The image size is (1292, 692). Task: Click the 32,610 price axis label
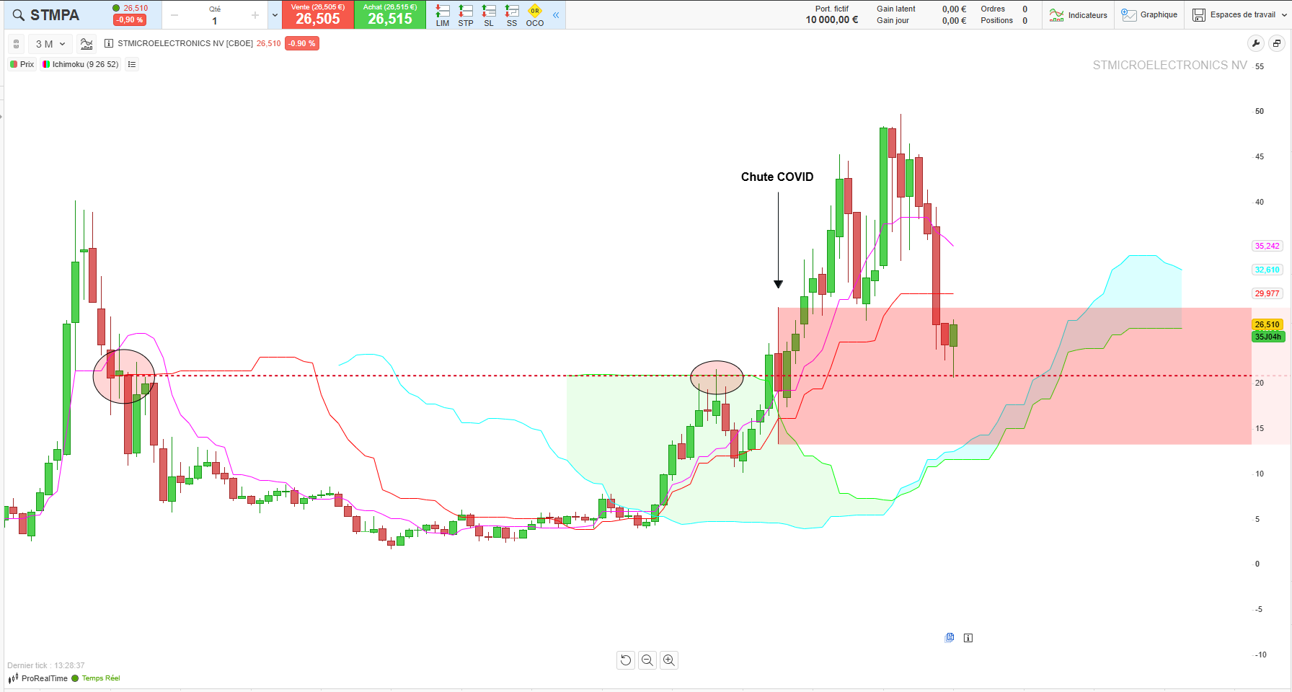[1267, 270]
